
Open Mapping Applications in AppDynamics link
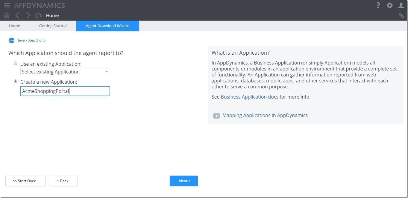[265, 115]
